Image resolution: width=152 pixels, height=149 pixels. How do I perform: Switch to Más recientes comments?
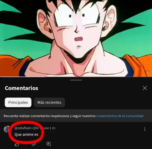tap(49, 102)
